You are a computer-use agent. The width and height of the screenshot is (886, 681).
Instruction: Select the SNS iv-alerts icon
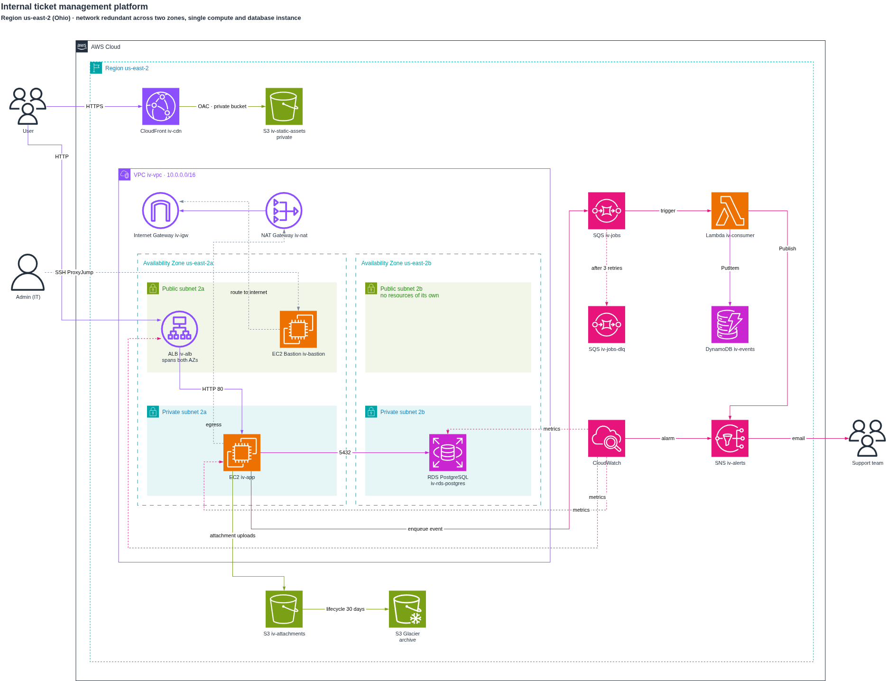pyautogui.click(x=730, y=438)
